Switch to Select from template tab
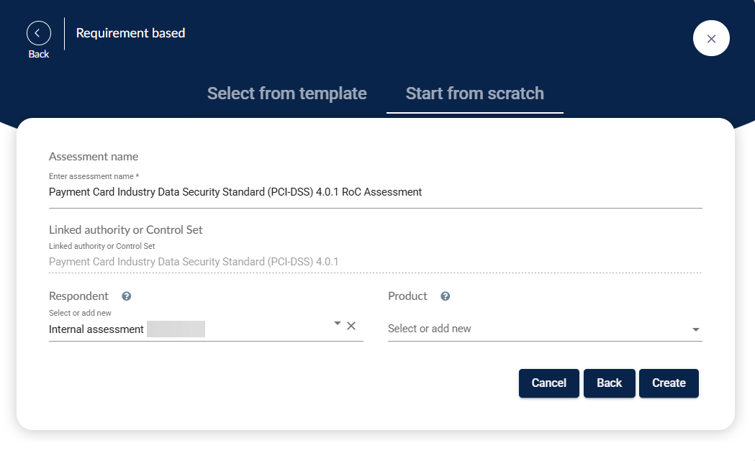 click(x=287, y=93)
